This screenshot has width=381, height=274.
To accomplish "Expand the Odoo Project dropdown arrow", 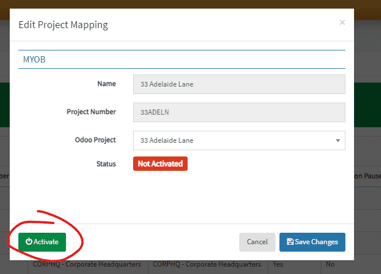I will 337,140.
